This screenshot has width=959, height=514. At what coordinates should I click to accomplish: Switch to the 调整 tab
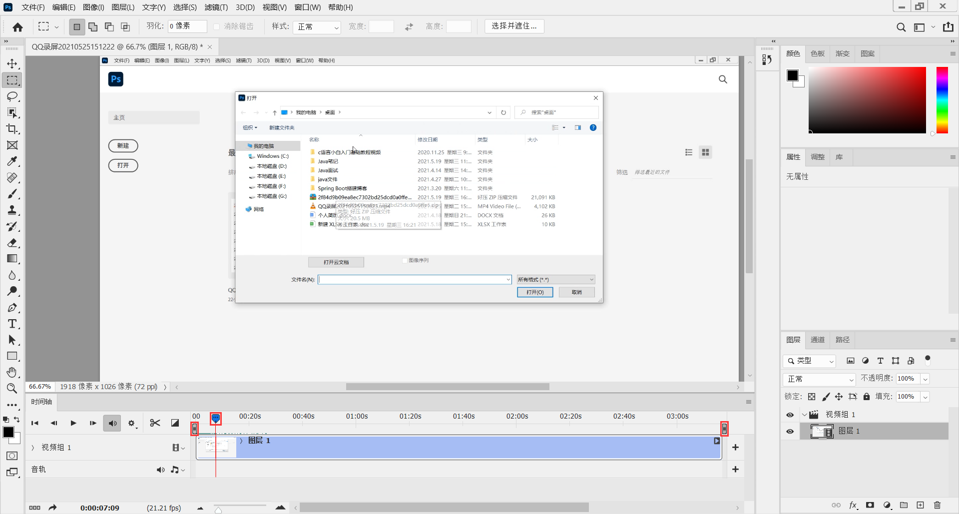(818, 157)
